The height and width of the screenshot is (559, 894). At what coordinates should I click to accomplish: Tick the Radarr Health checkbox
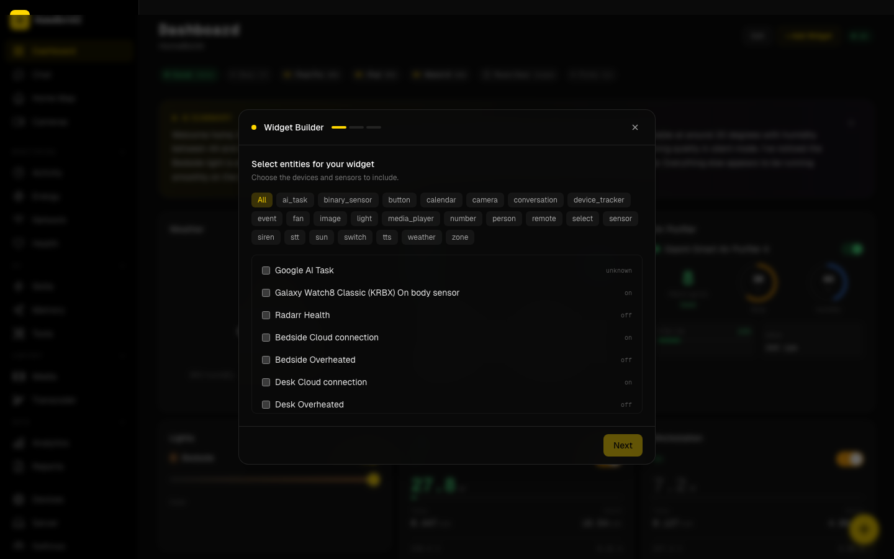[266, 316]
